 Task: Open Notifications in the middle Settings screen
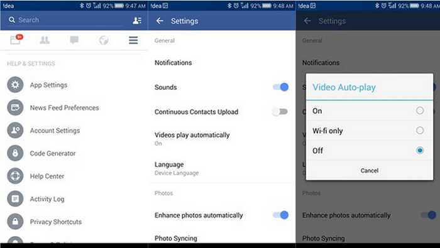173,63
